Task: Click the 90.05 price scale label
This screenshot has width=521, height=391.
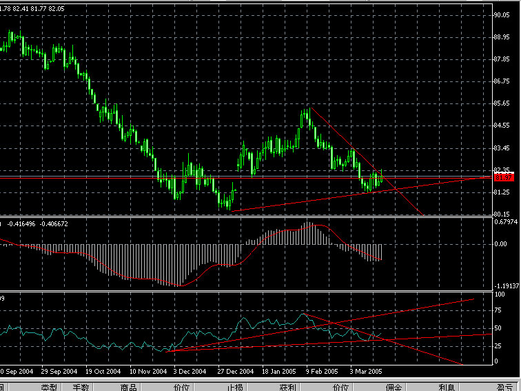Action: [x=501, y=14]
